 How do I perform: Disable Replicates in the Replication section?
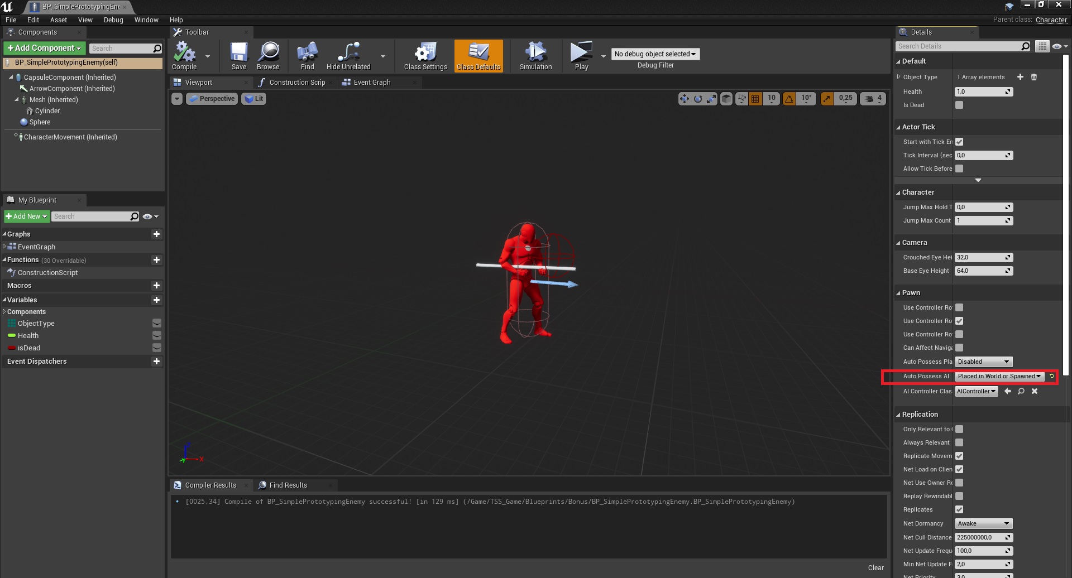pos(959,509)
